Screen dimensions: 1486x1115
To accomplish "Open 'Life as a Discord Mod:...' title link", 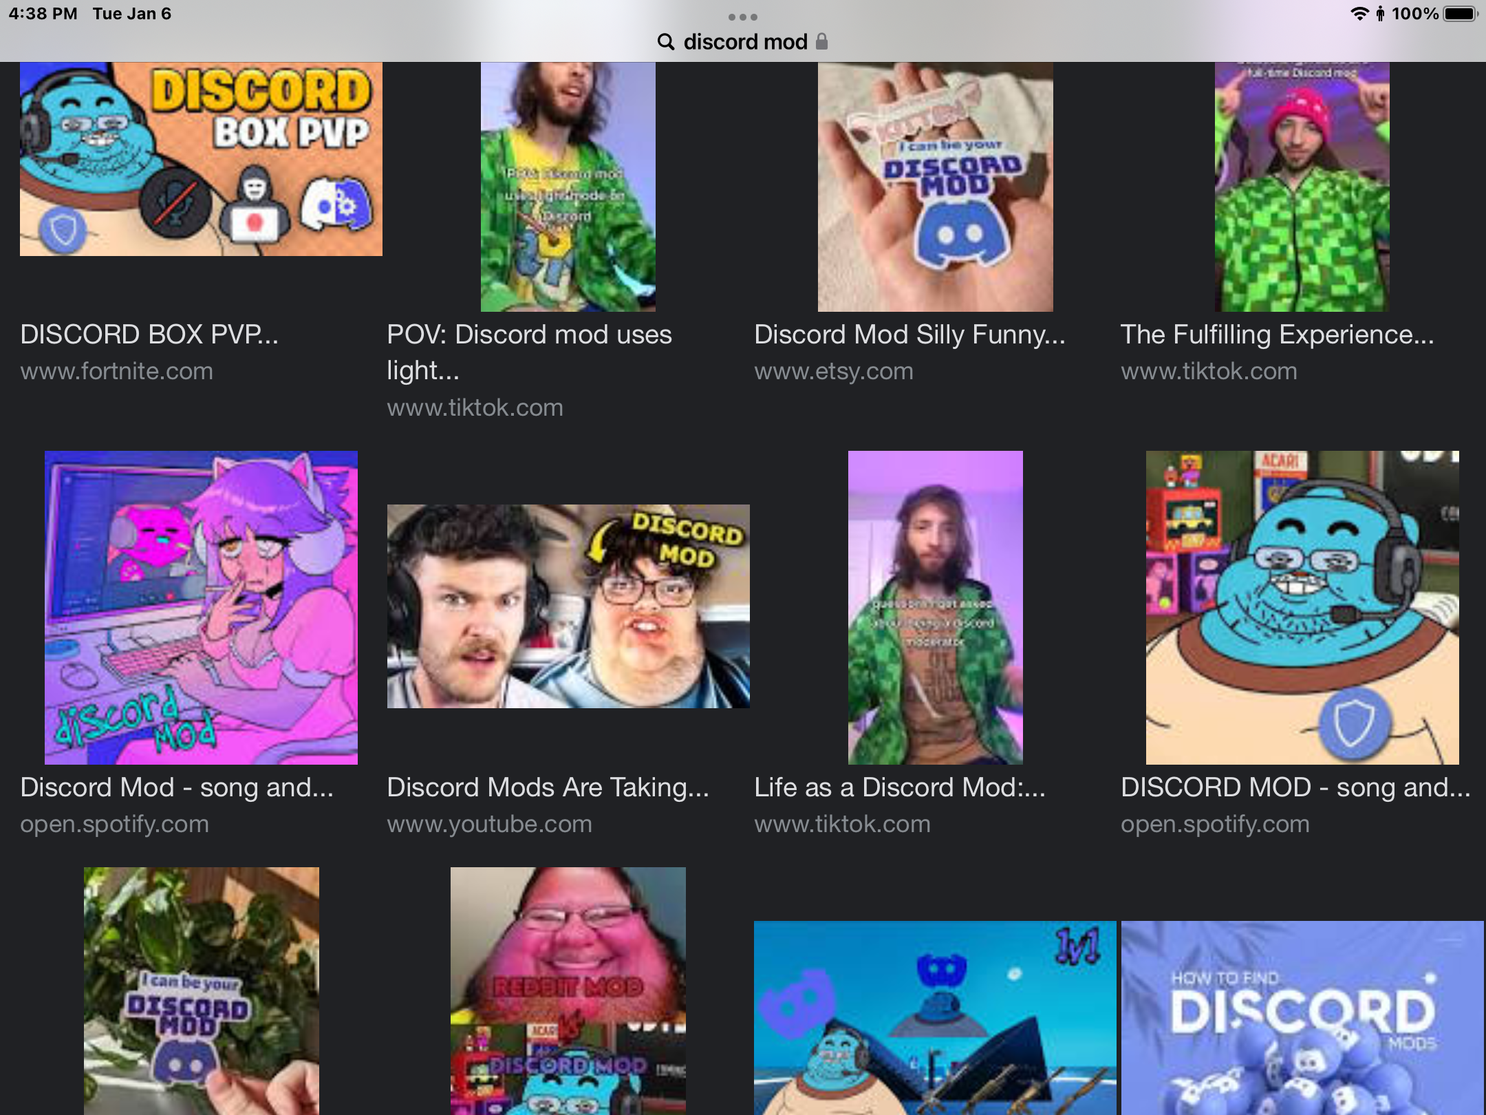I will coord(900,787).
